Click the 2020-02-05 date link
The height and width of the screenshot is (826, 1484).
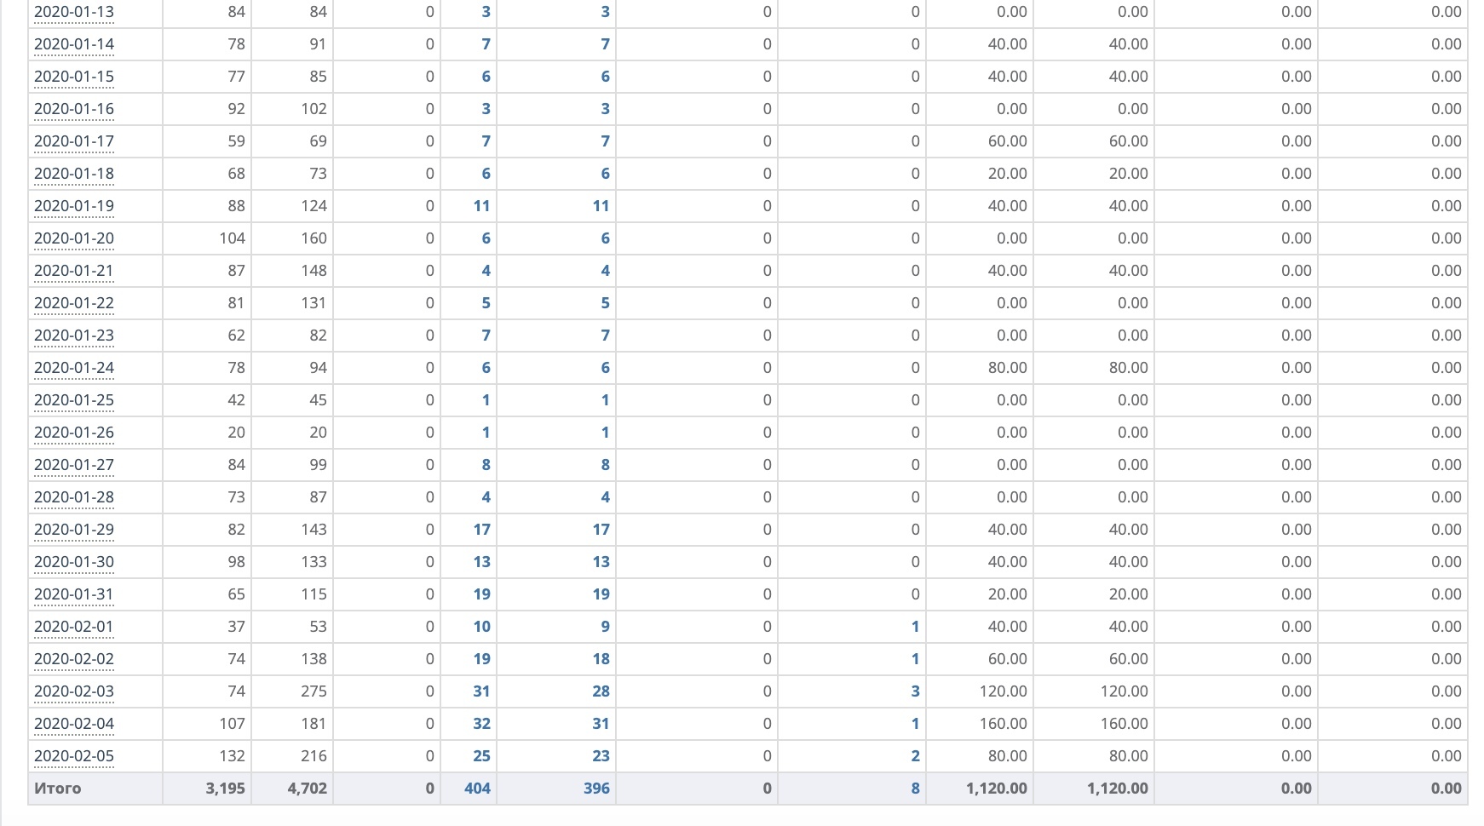click(x=74, y=756)
